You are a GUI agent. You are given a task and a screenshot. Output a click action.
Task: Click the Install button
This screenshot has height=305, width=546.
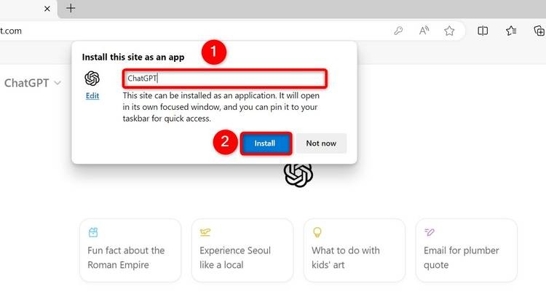click(266, 143)
